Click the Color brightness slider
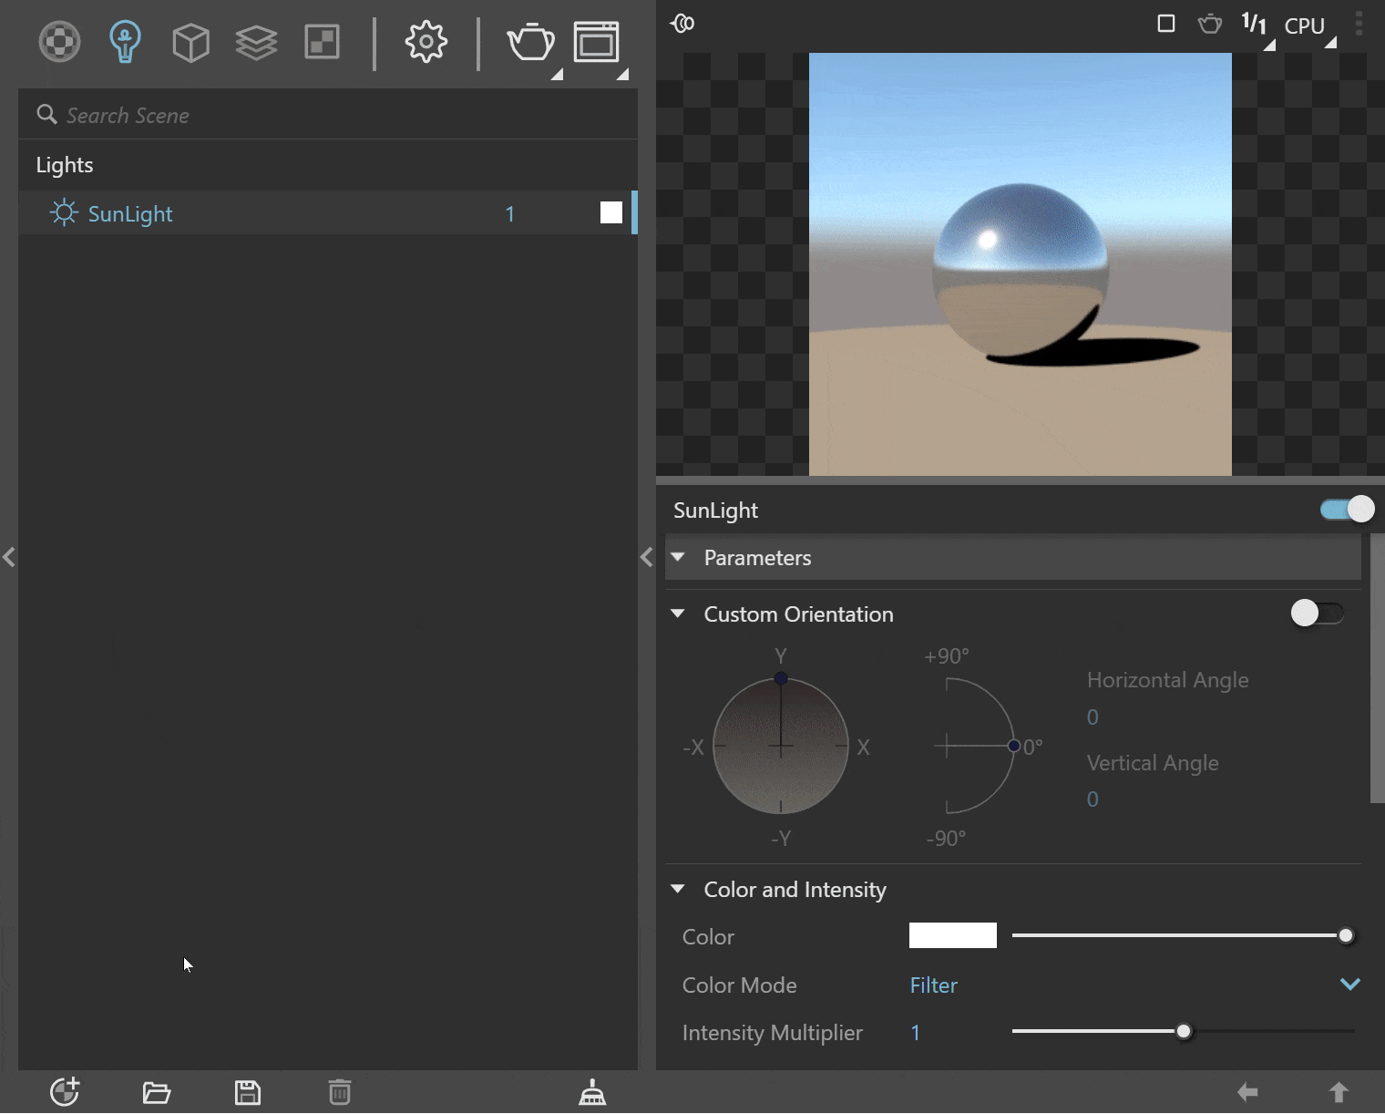1385x1114 pixels. pyautogui.click(x=1183, y=935)
